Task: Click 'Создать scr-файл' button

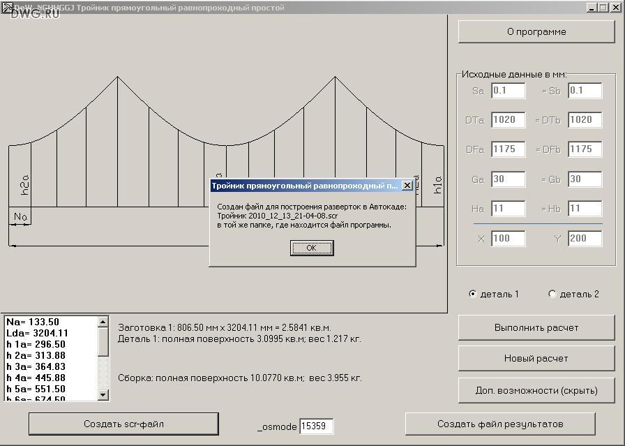Action: click(x=123, y=424)
